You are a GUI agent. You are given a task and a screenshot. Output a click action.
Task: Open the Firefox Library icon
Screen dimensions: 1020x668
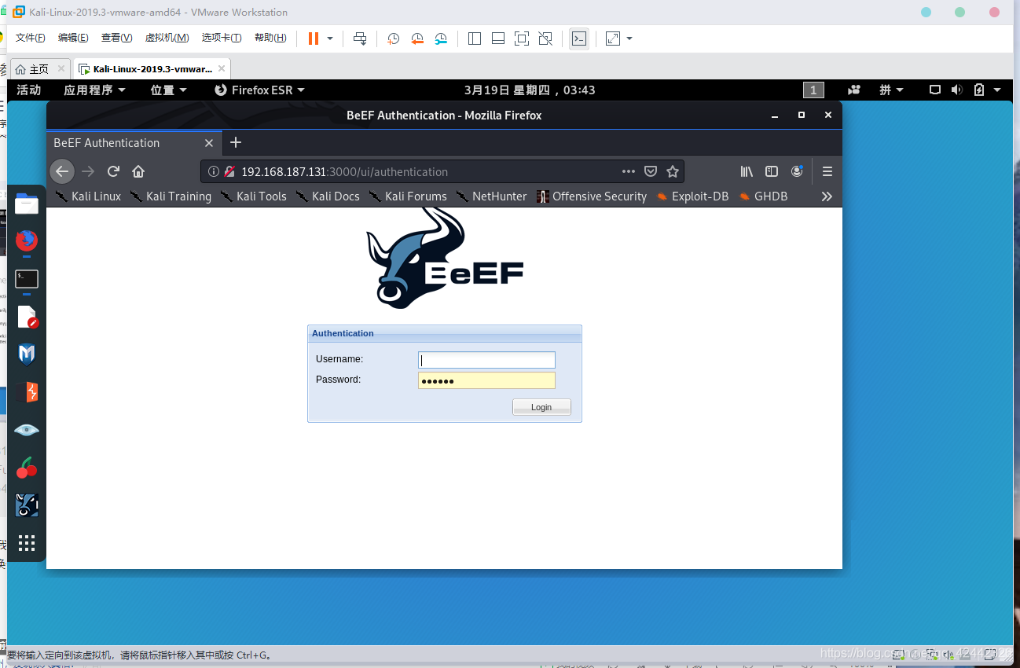[x=747, y=171]
